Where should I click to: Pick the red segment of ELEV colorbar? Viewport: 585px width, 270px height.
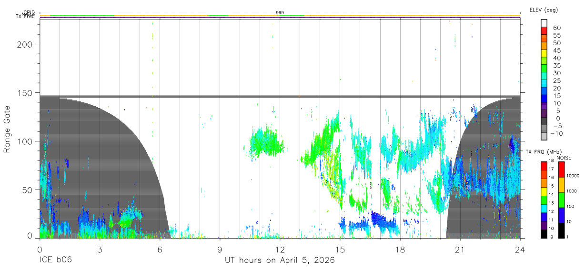coord(544,31)
